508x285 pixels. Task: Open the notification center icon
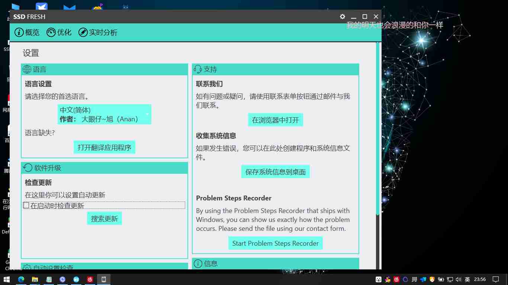click(x=496, y=279)
